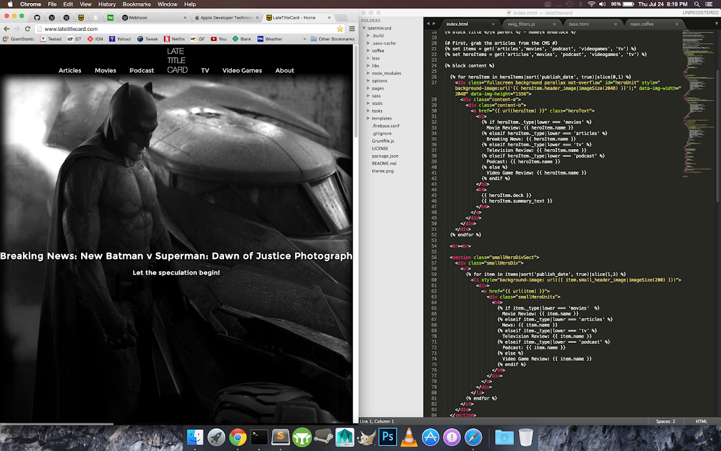Open Terminal from the dock

click(x=259, y=437)
